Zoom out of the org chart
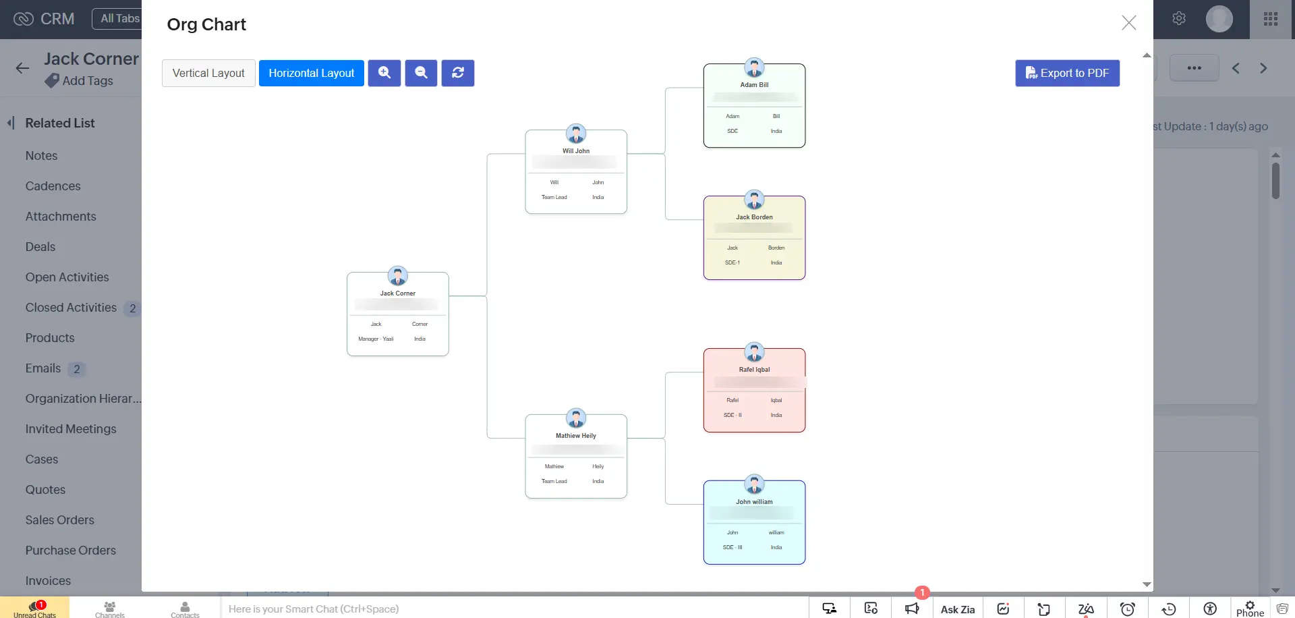This screenshot has height=618, width=1295. pyautogui.click(x=421, y=73)
